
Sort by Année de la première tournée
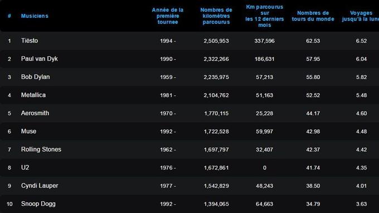168,16
